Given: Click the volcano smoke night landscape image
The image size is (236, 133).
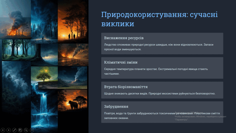Looking at the screenshot, I should [73, 77].
